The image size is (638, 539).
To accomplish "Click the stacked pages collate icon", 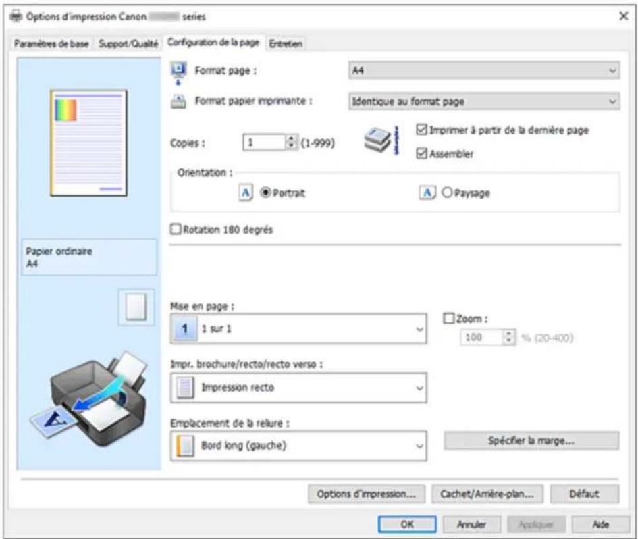I will tap(381, 140).
